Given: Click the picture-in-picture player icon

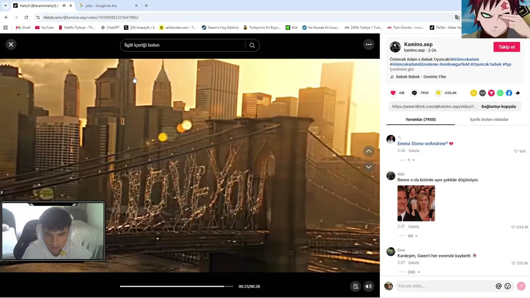Looking at the screenshot, I should 355,286.
